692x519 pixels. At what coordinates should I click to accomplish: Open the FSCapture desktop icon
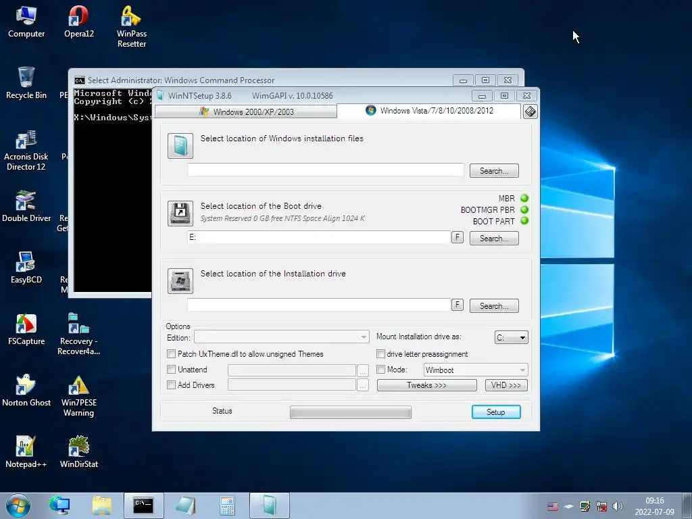[x=26, y=329]
